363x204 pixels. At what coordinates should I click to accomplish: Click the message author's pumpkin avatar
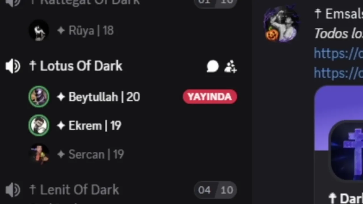coord(282,24)
